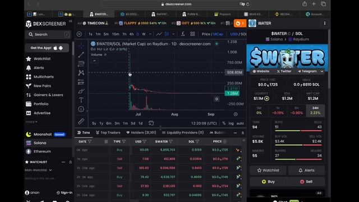Select the crosshair cursor tool in chart toolbar

point(81,46)
